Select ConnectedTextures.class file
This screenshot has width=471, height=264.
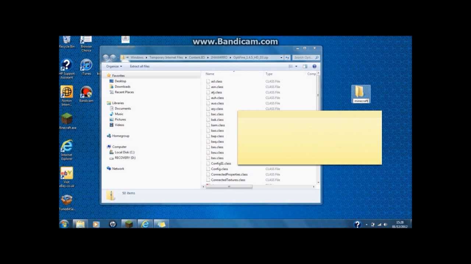point(228,180)
